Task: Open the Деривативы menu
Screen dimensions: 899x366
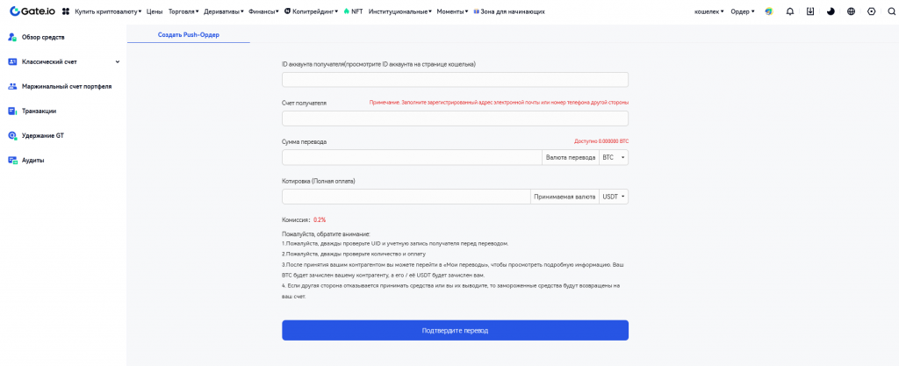Action: 220,11
